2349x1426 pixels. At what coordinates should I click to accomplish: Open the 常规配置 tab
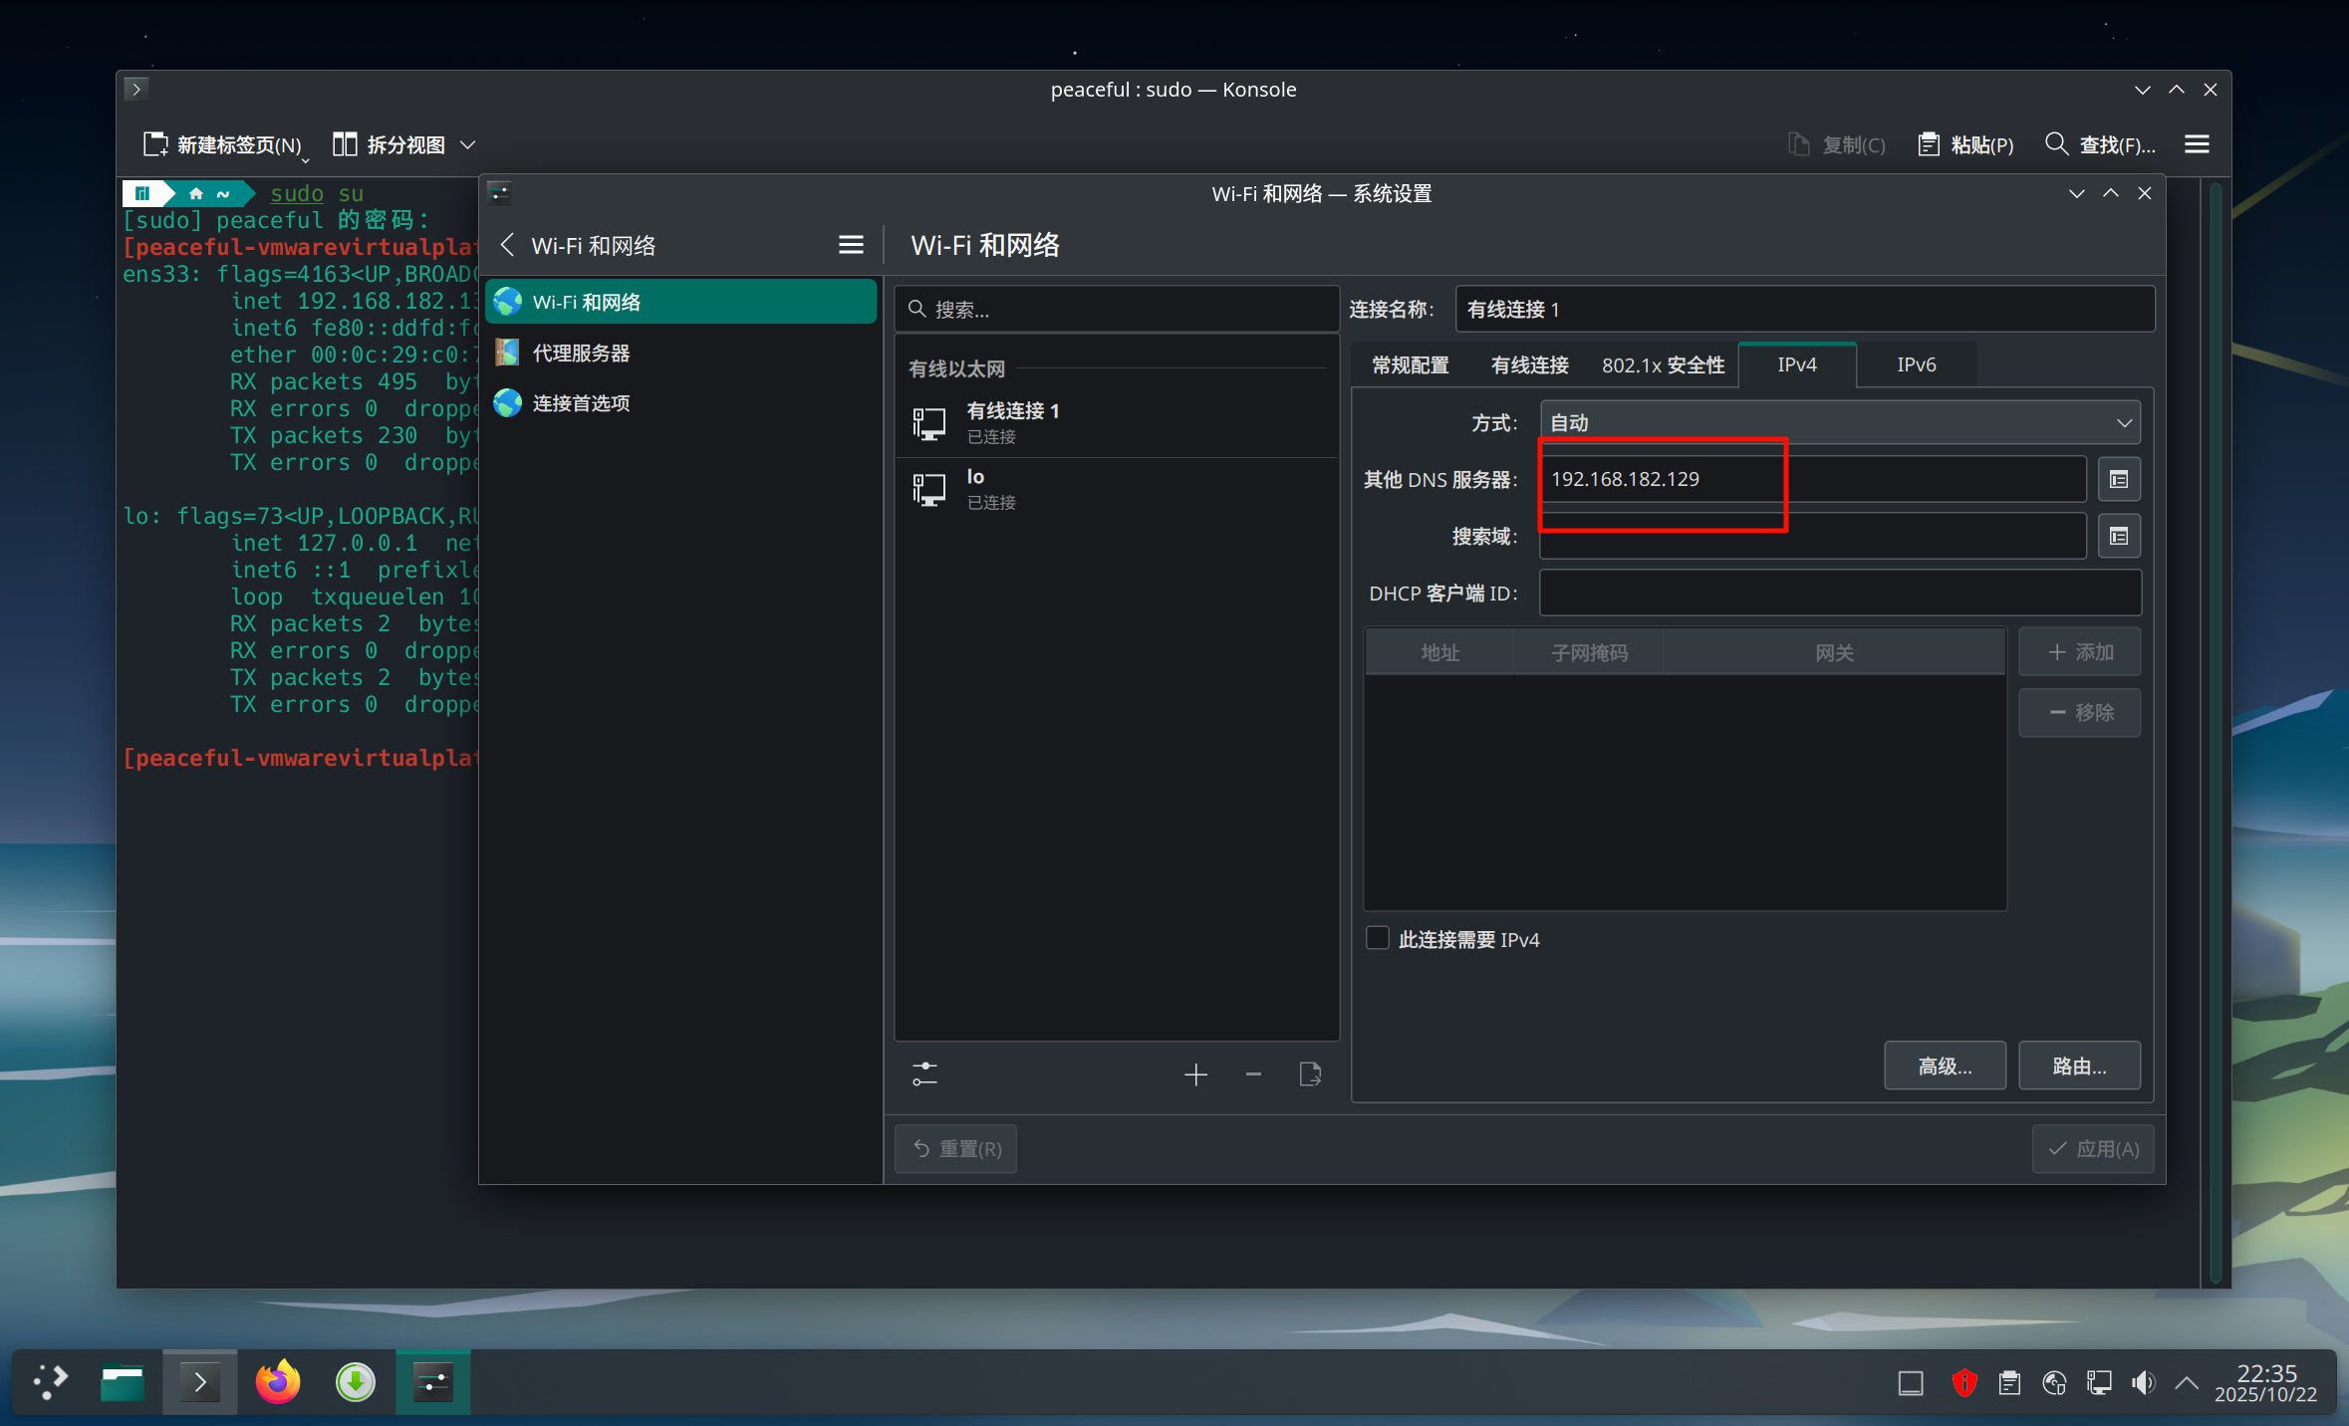tap(1410, 365)
